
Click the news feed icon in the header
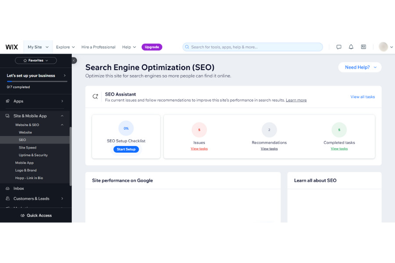363,47
